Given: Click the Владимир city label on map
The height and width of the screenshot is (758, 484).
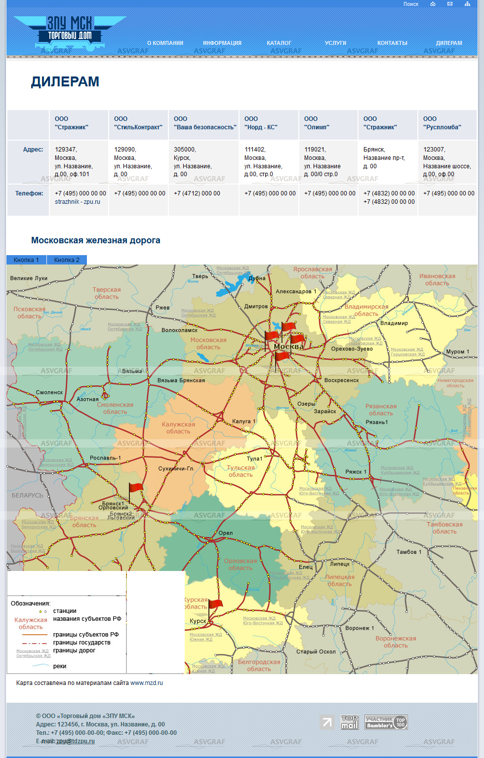Looking at the screenshot, I should [x=394, y=323].
